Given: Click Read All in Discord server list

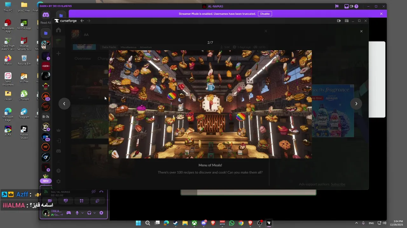Looking at the screenshot, I should click(x=45, y=22).
